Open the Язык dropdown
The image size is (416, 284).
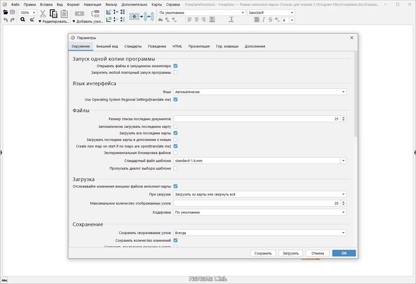coord(260,92)
